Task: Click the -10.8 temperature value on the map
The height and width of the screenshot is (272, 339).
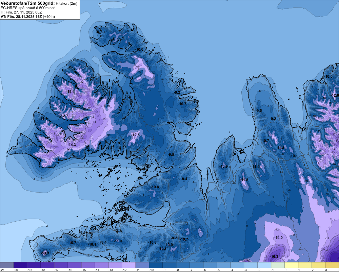Action: pos(155,187)
